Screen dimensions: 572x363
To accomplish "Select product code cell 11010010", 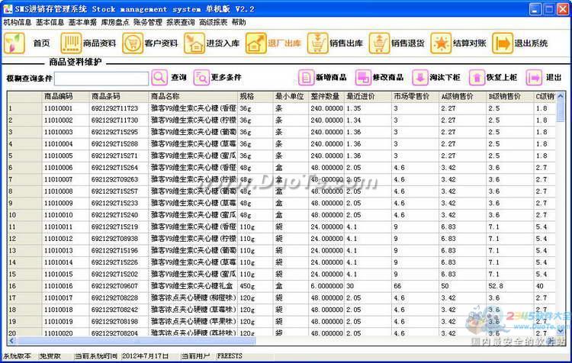I will pos(66,215).
